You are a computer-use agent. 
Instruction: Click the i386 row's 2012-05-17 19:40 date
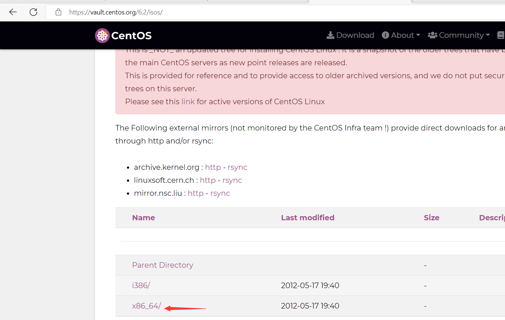310,286
